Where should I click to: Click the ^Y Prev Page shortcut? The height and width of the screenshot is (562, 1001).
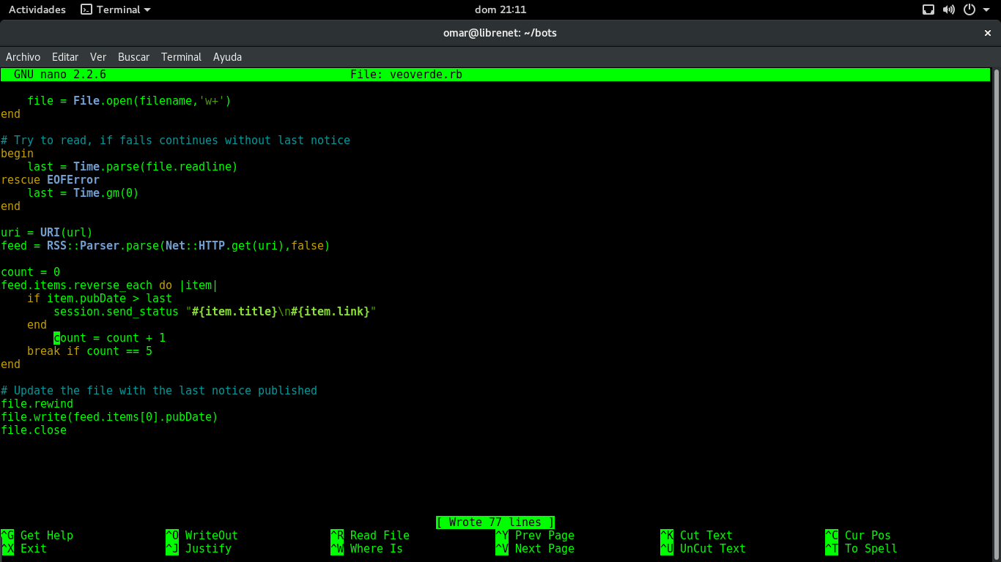coord(535,536)
